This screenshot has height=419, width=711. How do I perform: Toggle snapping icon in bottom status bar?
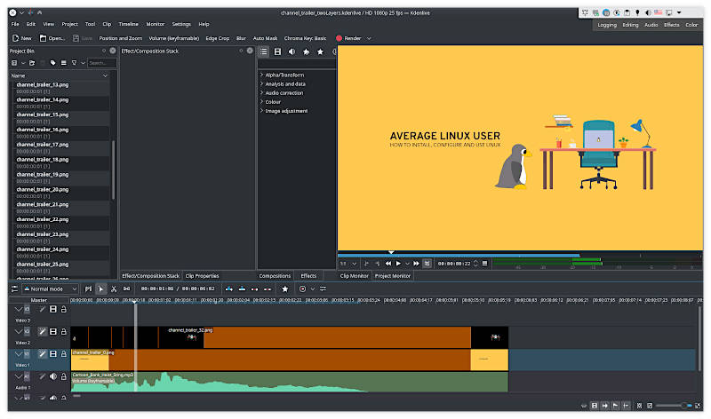coord(627,406)
